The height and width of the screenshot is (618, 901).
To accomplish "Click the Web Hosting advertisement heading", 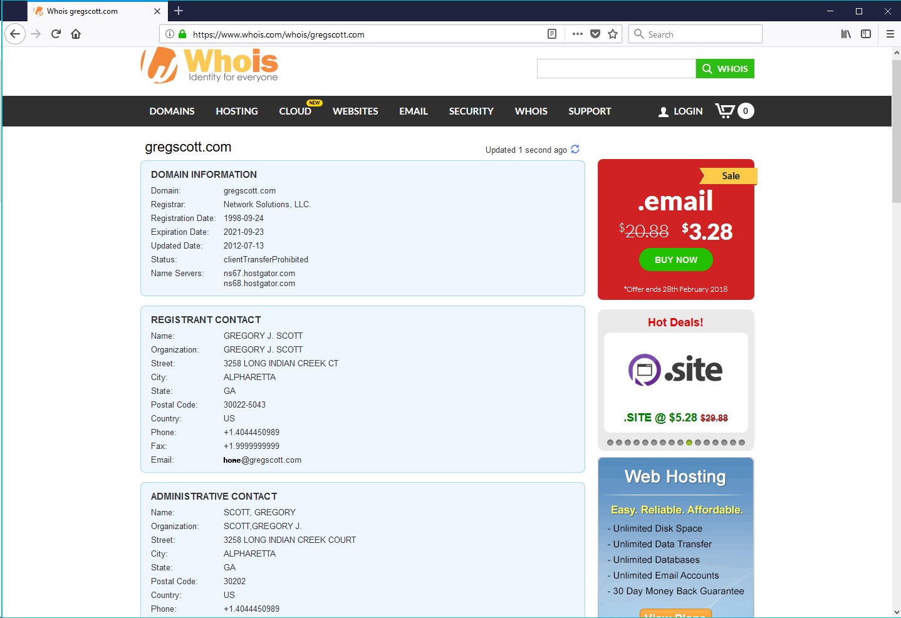I will click(675, 477).
